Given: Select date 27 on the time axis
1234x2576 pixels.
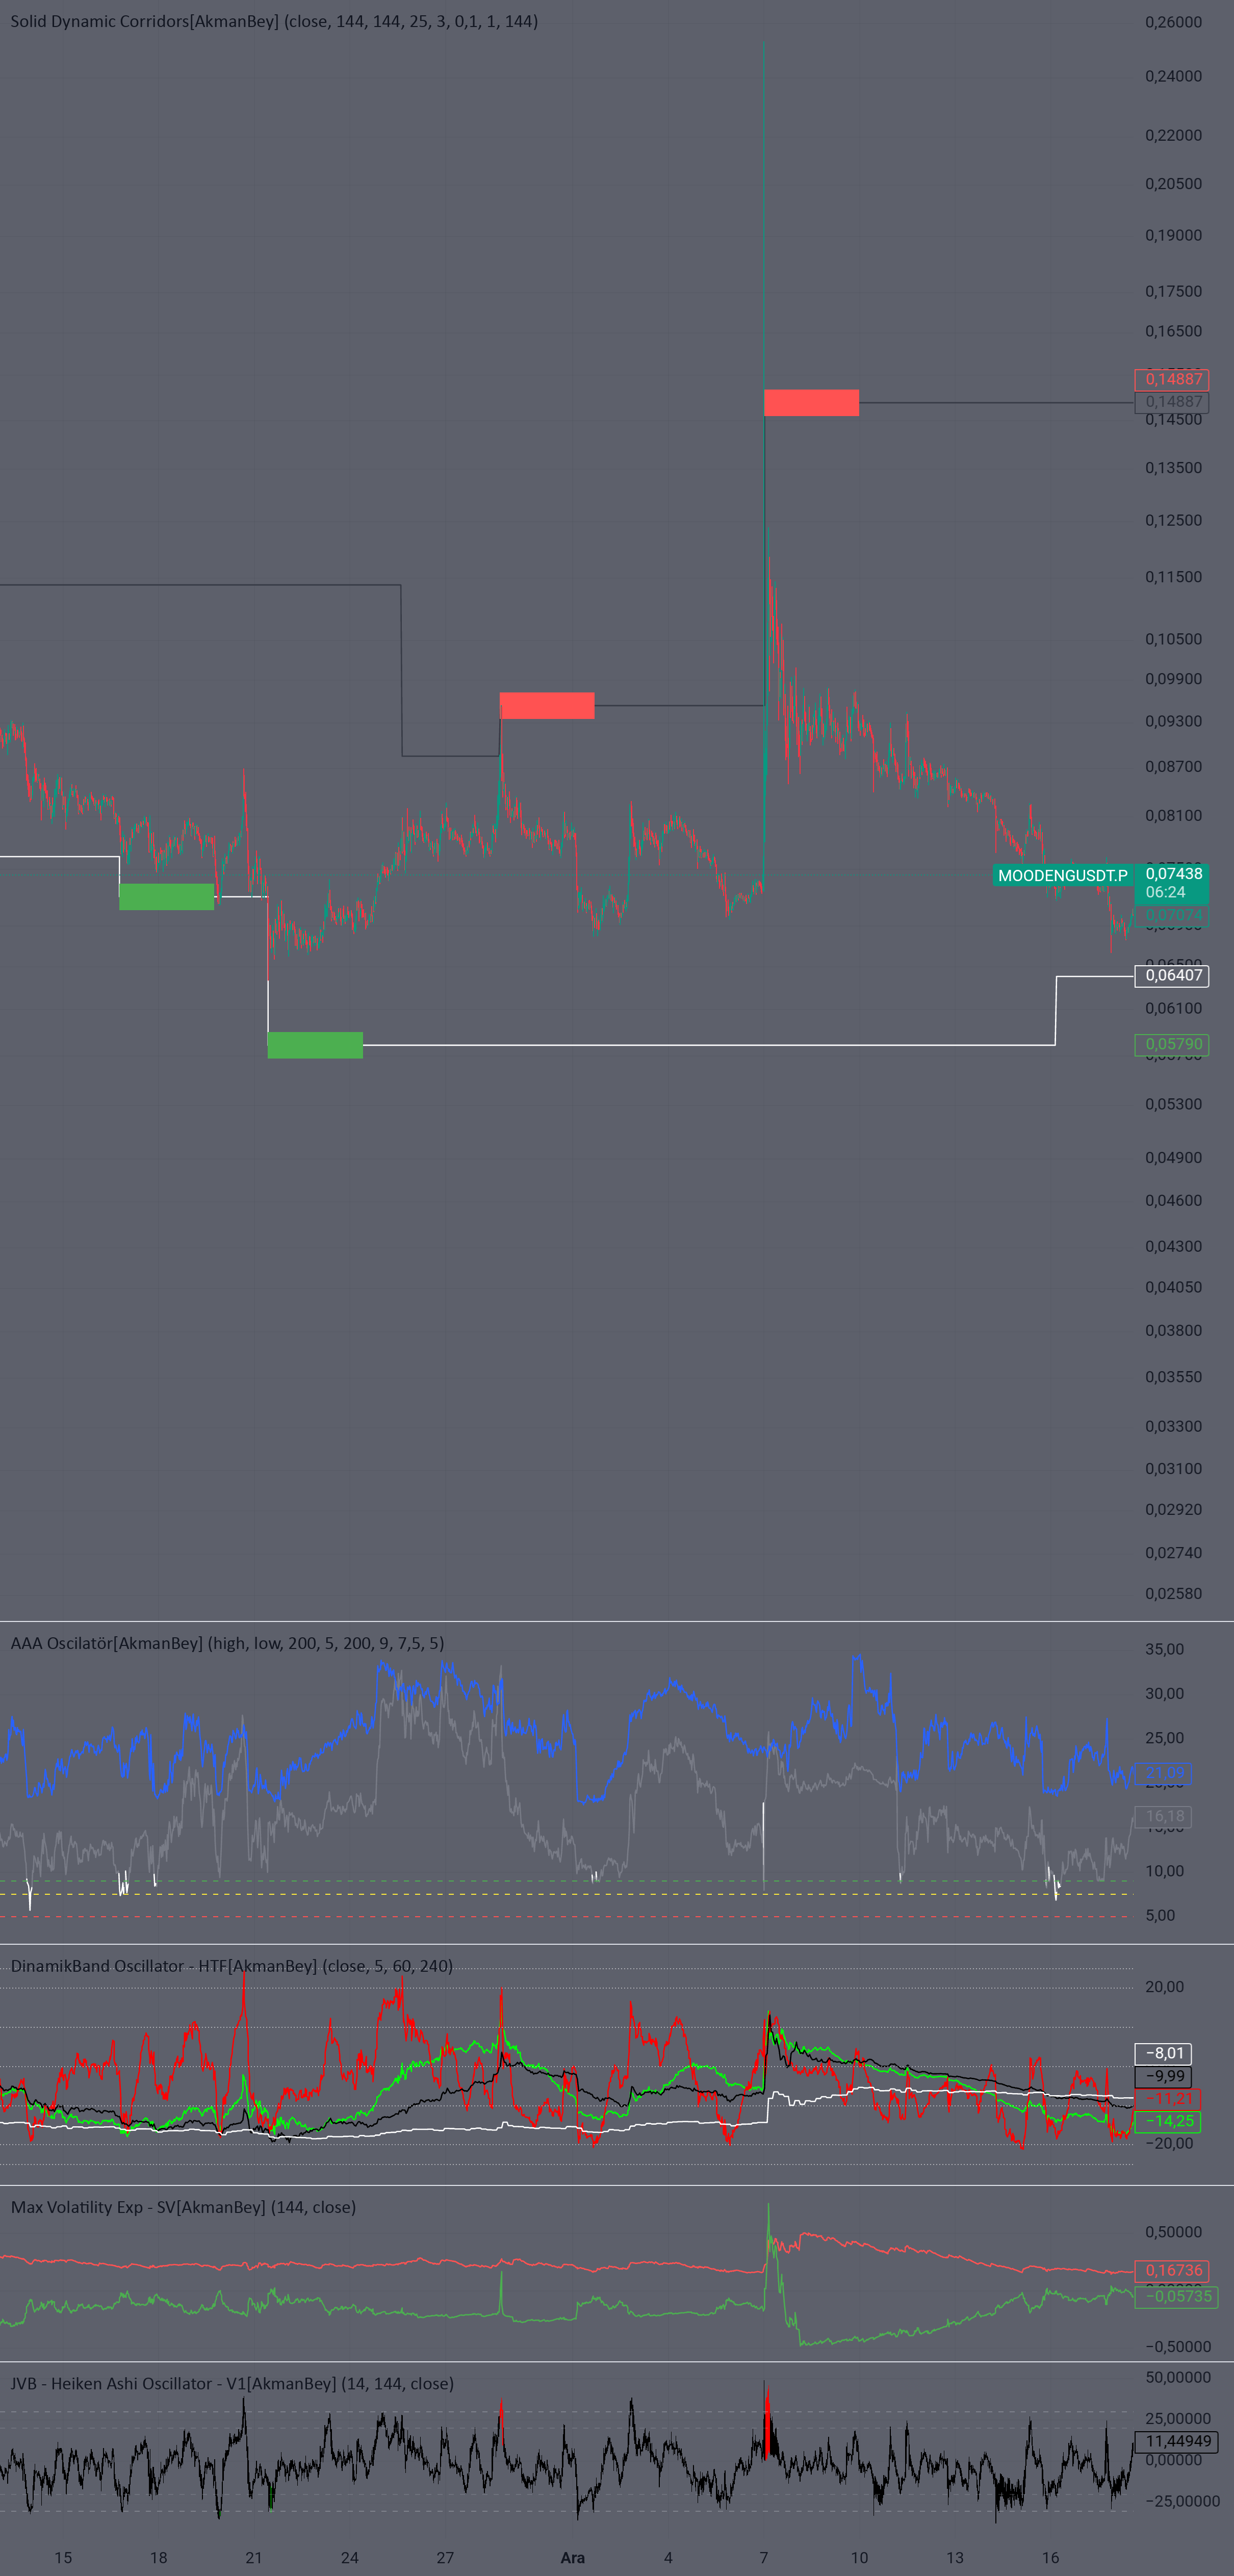Looking at the screenshot, I should coord(445,2557).
